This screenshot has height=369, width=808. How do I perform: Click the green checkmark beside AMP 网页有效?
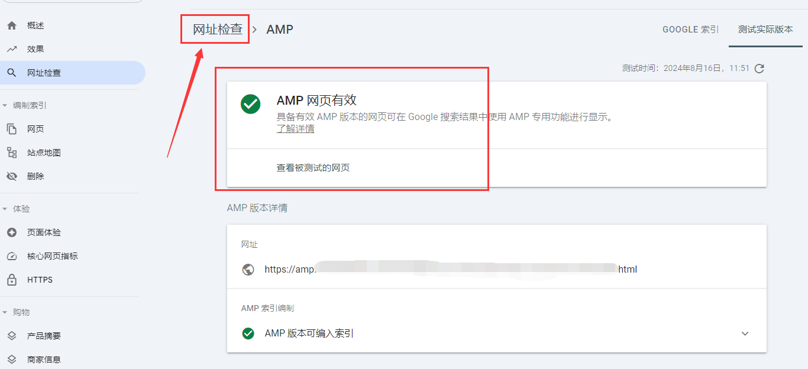pos(251,104)
